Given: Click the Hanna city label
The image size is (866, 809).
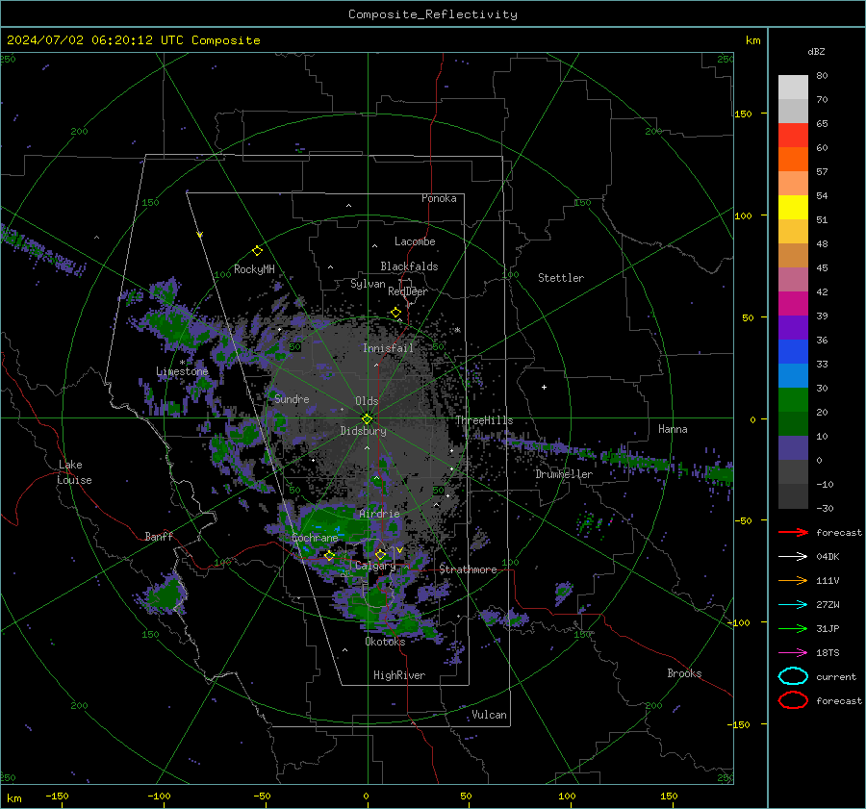Looking at the screenshot, I should pos(673,429).
